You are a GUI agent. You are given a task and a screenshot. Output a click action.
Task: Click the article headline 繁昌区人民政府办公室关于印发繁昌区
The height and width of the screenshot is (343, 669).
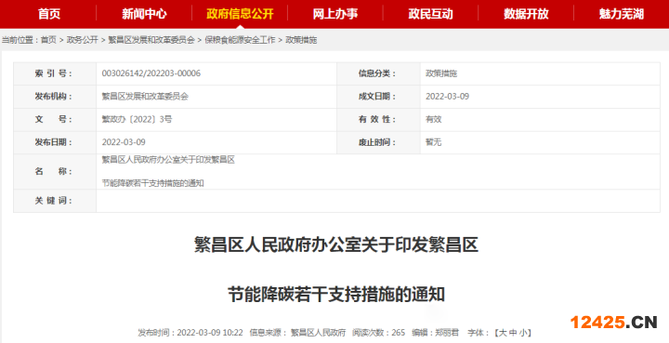[x=335, y=244]
